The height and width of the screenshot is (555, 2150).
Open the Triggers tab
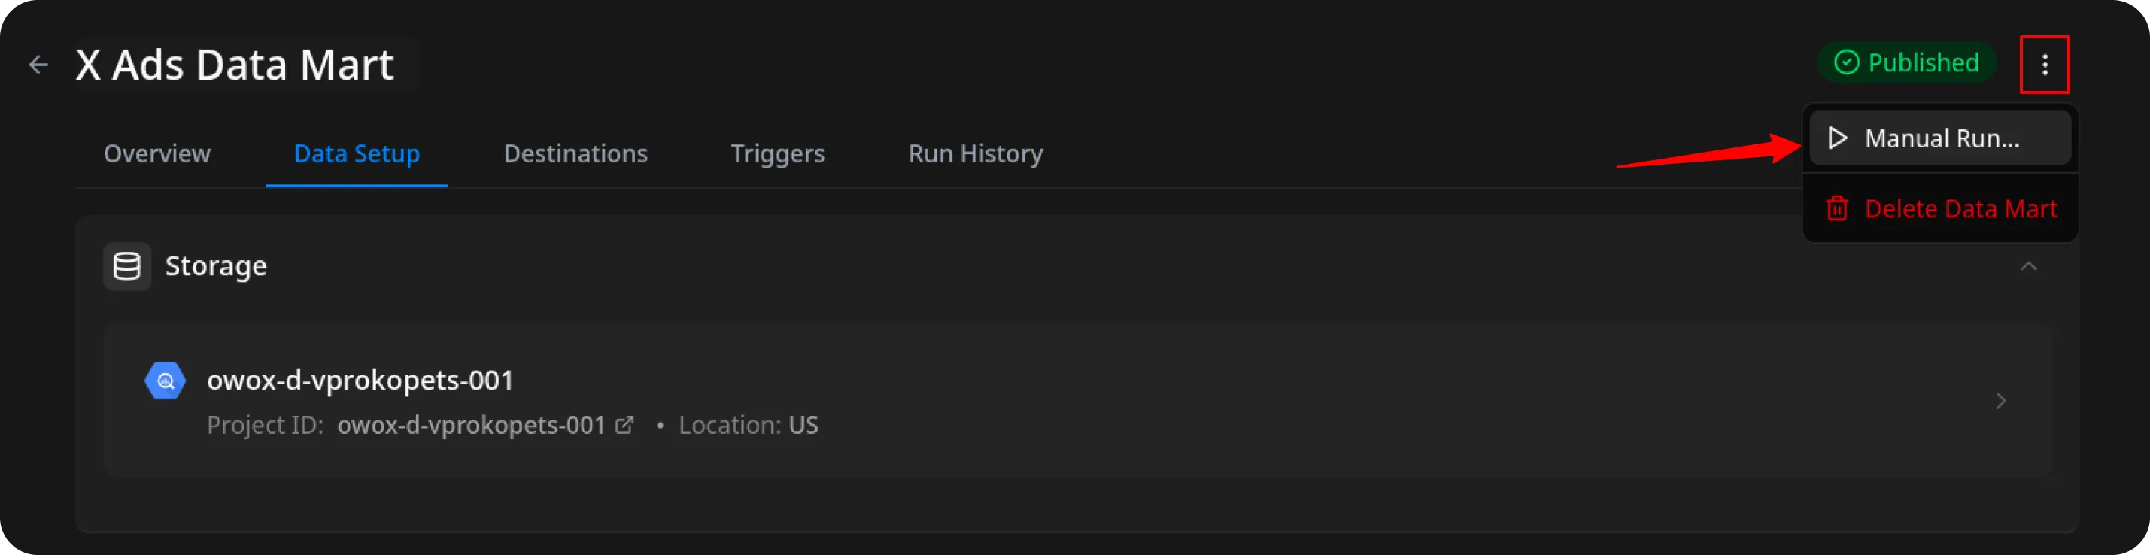pos(777,153)
